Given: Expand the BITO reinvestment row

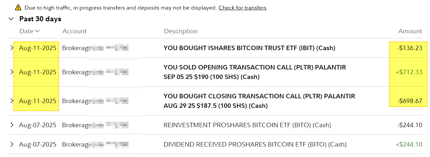Looking at the screenshot, I should 12,125.
